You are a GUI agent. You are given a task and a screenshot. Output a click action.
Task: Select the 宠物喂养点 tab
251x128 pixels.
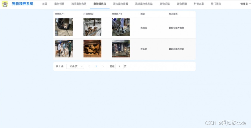tap(100, 4)
